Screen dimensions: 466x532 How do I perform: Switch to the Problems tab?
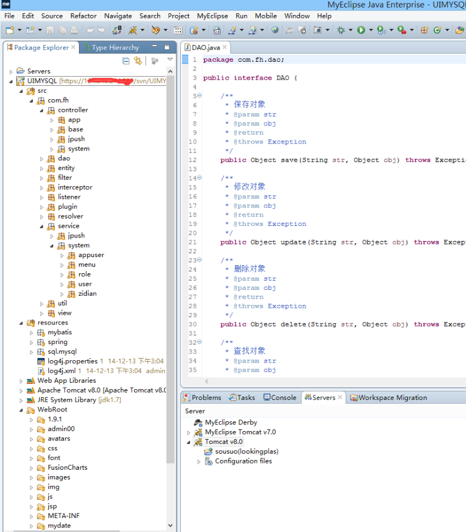coord(202,397)
